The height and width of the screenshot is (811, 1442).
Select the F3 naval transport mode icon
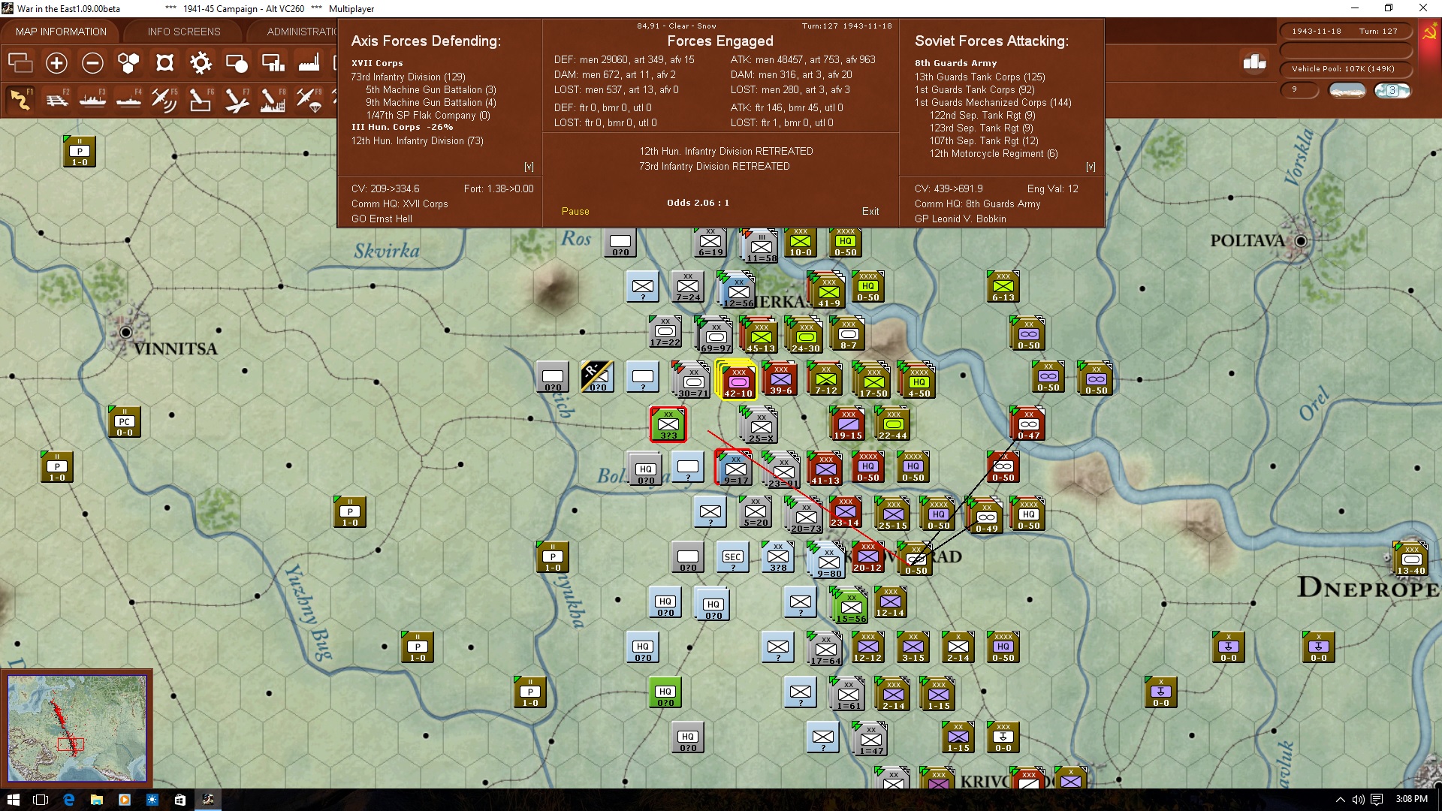pos(93,98)
